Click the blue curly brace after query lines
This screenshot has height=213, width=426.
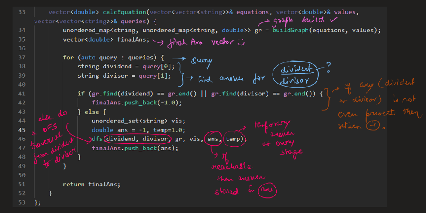click(x=181, y=72)
